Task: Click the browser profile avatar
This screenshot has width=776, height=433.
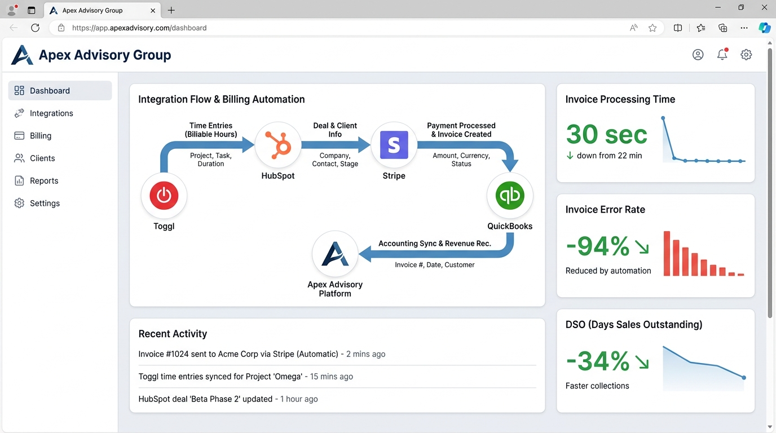Action: pos(11,10)
